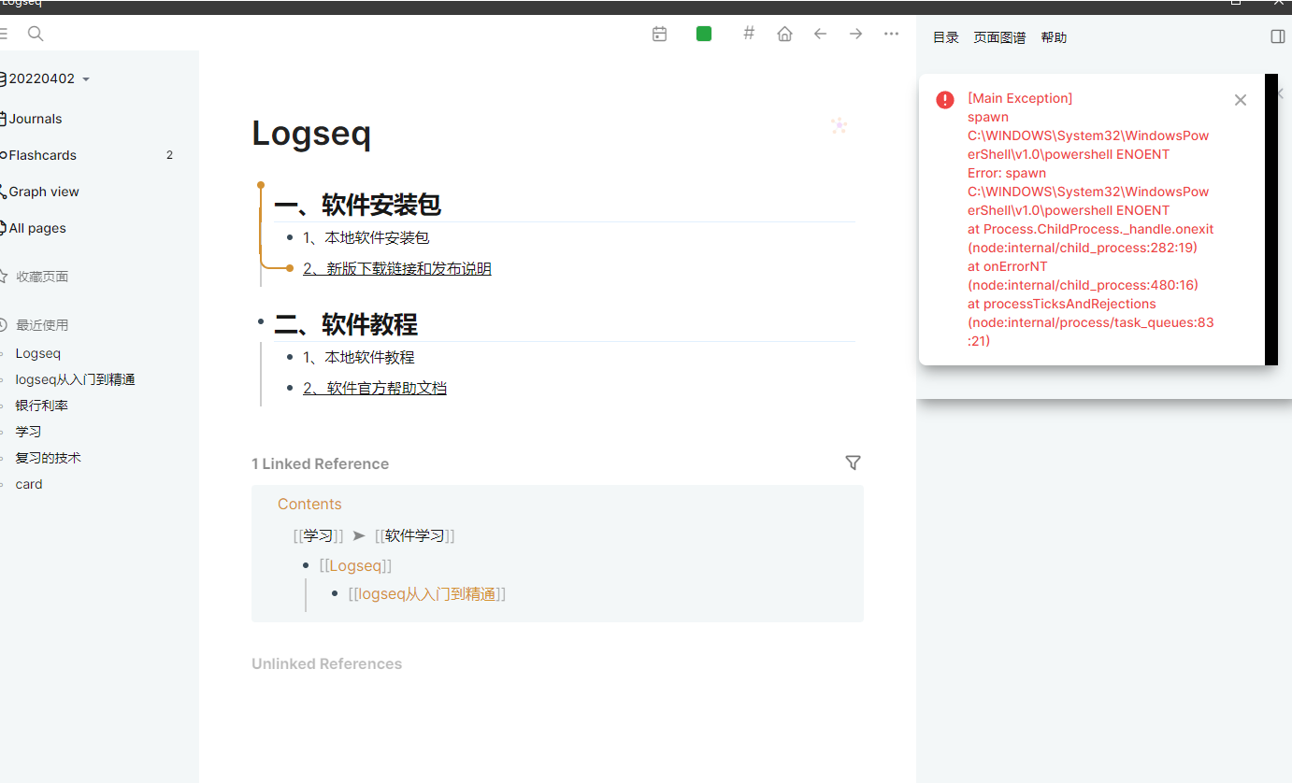Toggle right sidebar panel icon
The image size is (1292, 783).
click(1278, 36)
